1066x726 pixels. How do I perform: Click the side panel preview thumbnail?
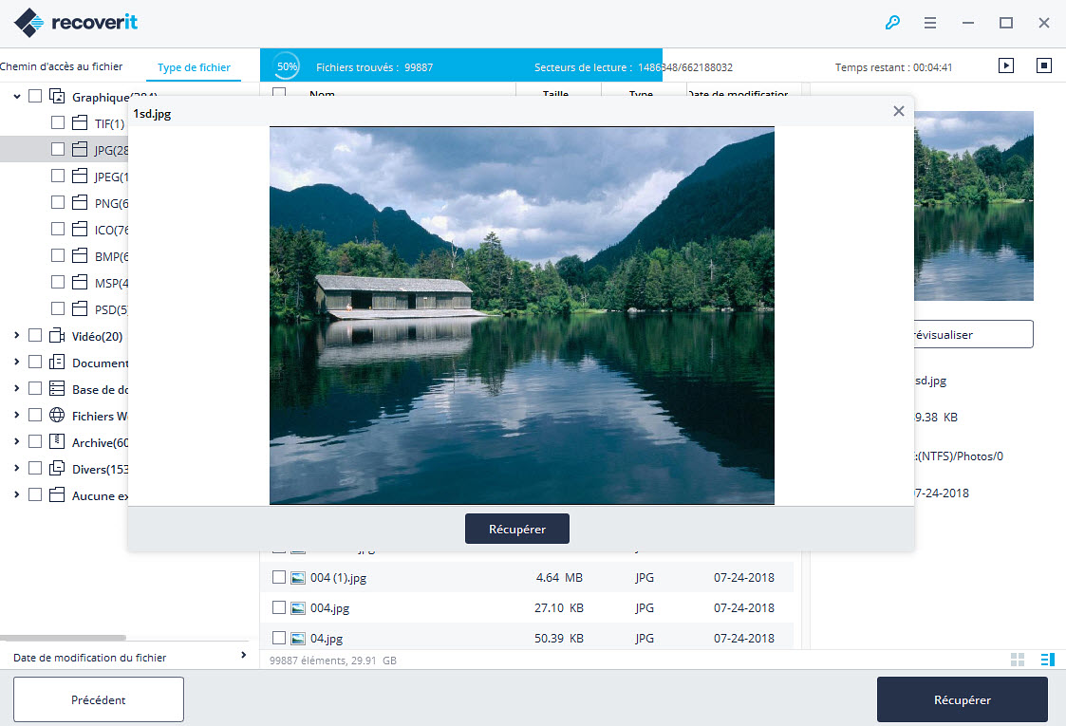(x=974, y=206)
